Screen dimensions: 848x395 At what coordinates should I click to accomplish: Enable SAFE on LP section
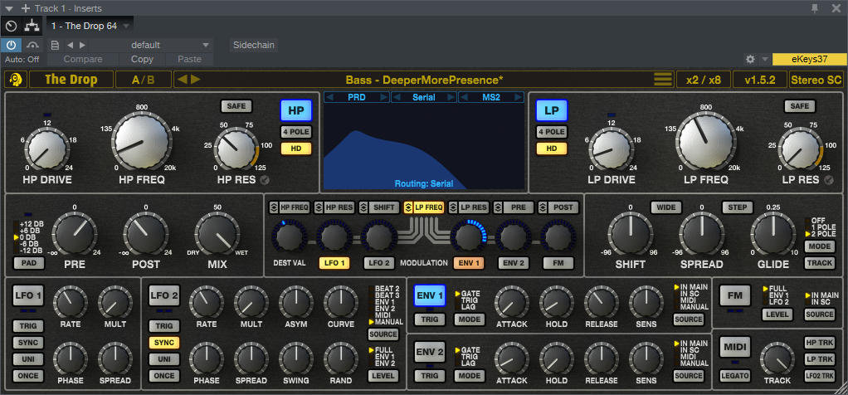tap(799, 106)
